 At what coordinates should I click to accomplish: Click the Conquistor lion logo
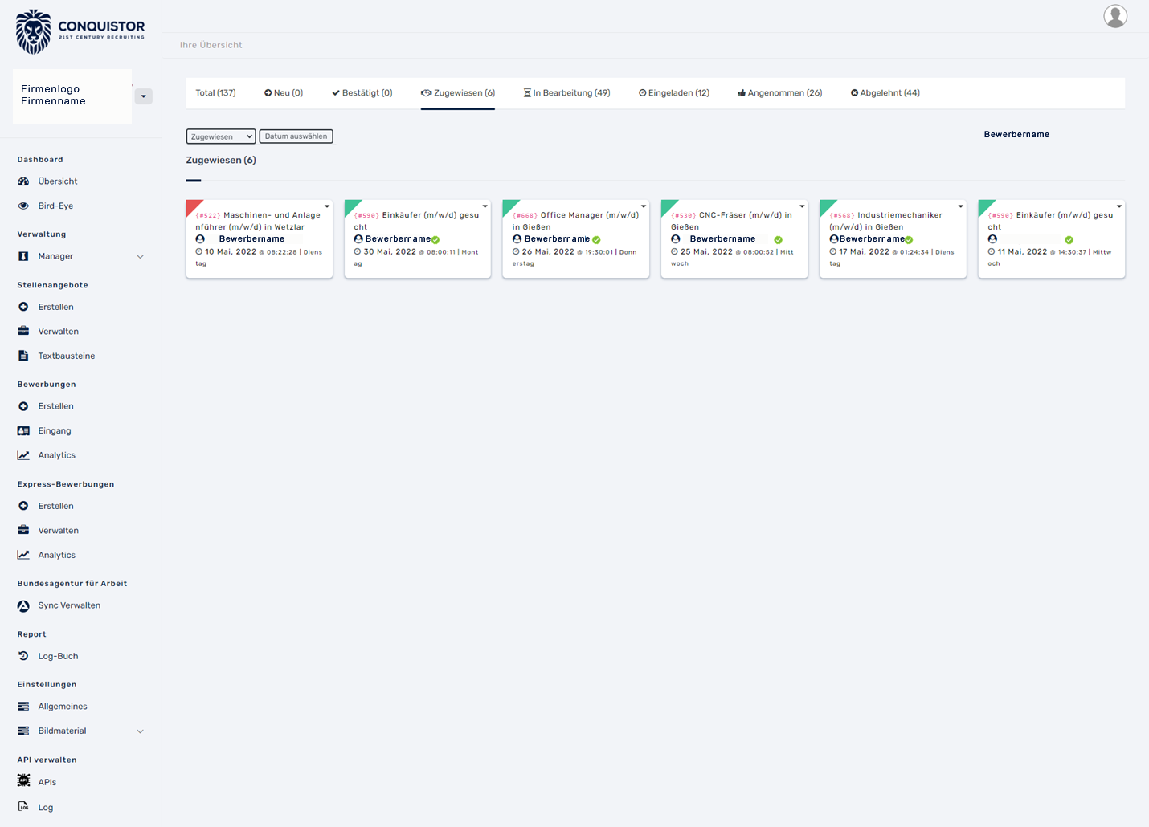click(x=34, y=32)
